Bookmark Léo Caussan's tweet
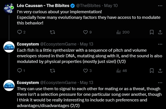Screen dimensions: 166x109 [152, 32]
